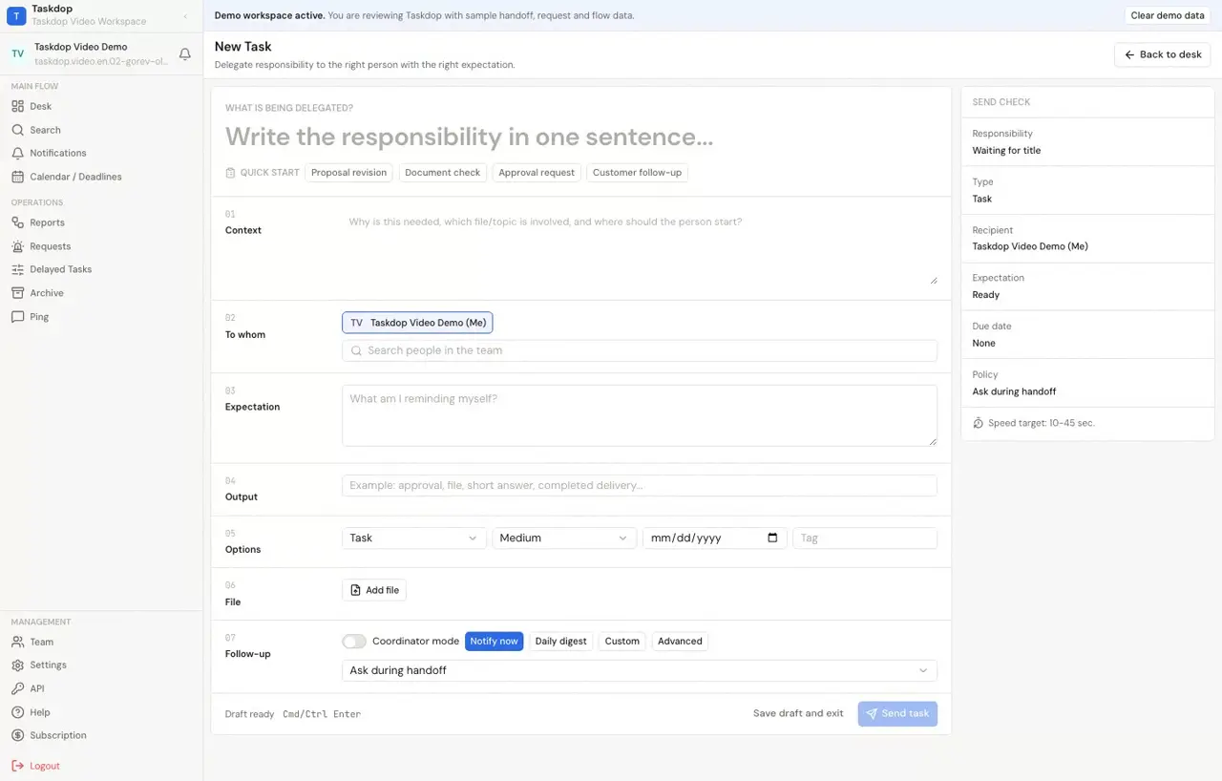Open the notification bell next to Taskdop Video Demo
This screenshot has height=781, width=1222.
coord(185,54)
